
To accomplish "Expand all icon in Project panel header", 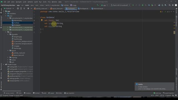I will [21, 9].
